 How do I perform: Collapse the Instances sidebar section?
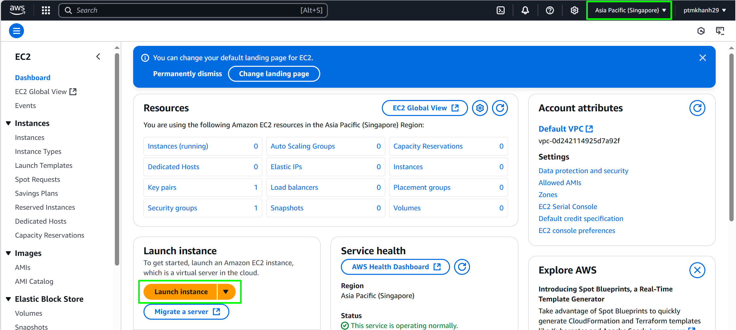8,123
